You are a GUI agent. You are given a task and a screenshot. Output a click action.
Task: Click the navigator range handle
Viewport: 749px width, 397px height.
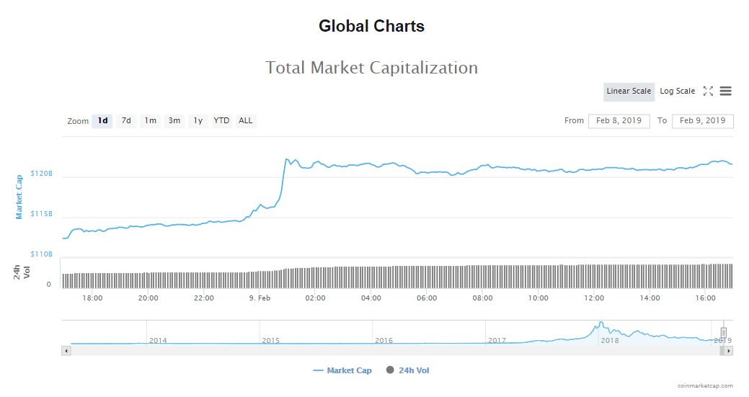(x=724, y=332)
